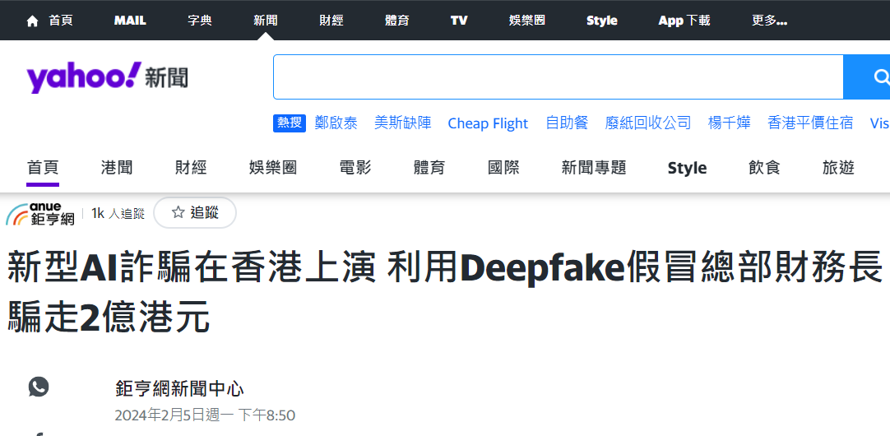
Task: Select the 首頁 tab in news navigation
Action: 43,168
